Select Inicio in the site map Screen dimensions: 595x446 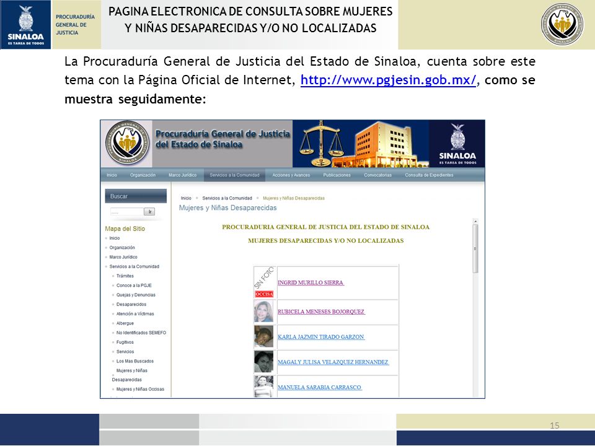point(115,238)
